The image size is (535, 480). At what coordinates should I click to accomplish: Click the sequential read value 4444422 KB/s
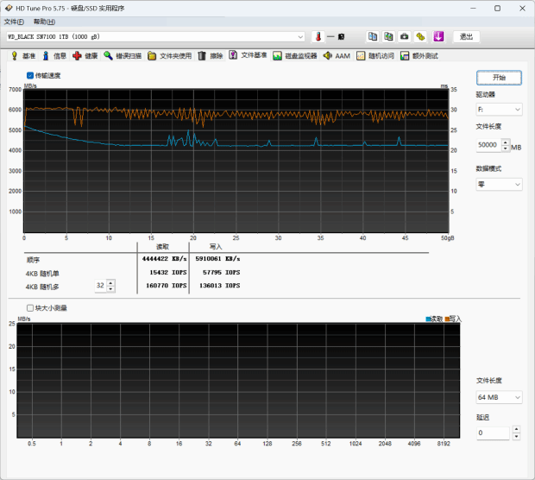(164, 259)
